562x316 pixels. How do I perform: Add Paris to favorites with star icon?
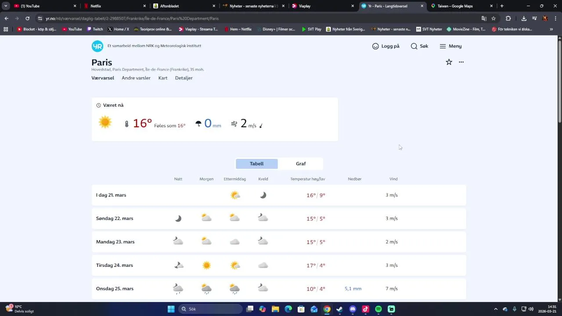coord(449,62)
